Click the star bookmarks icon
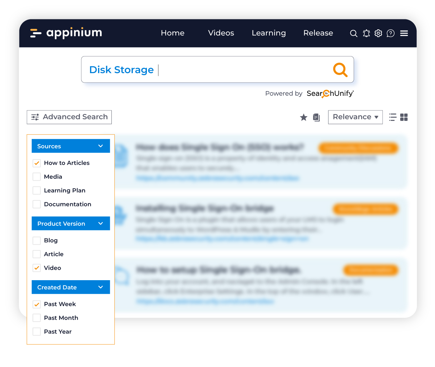Viewport: 435px width, 367px height. pyautogui.click(x=303, y=117)
